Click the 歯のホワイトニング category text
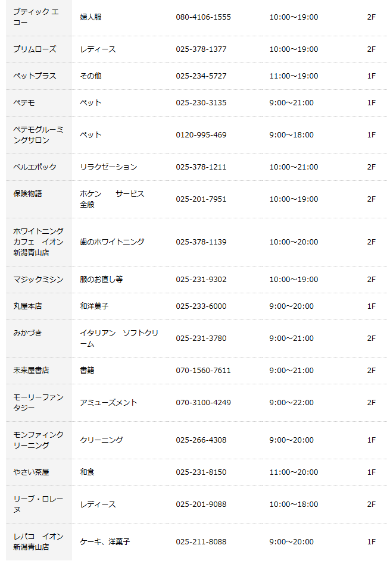The width and height of the screenshot is (387, 561). pos(112,242)
